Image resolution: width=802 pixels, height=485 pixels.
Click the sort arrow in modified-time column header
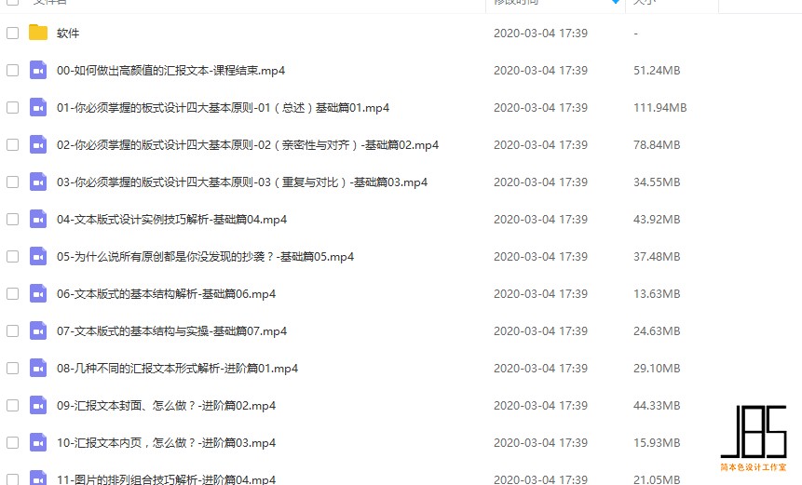[616, 2]
